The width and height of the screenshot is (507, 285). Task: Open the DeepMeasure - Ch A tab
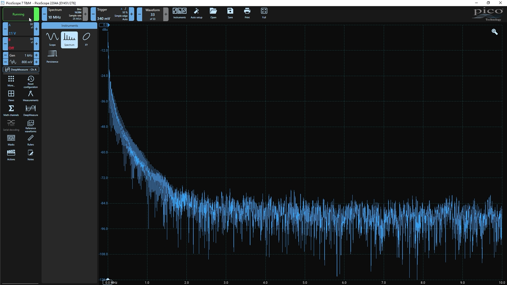click(x=21, y=70)
